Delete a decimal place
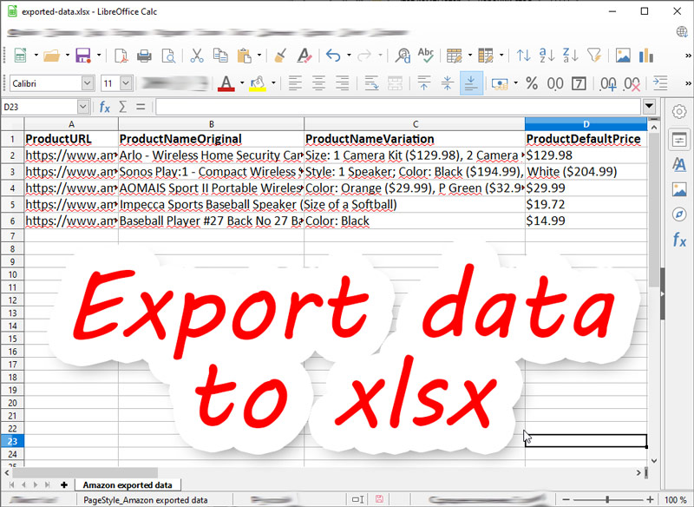This screenshot has height=507, width=694. point(632,83)
